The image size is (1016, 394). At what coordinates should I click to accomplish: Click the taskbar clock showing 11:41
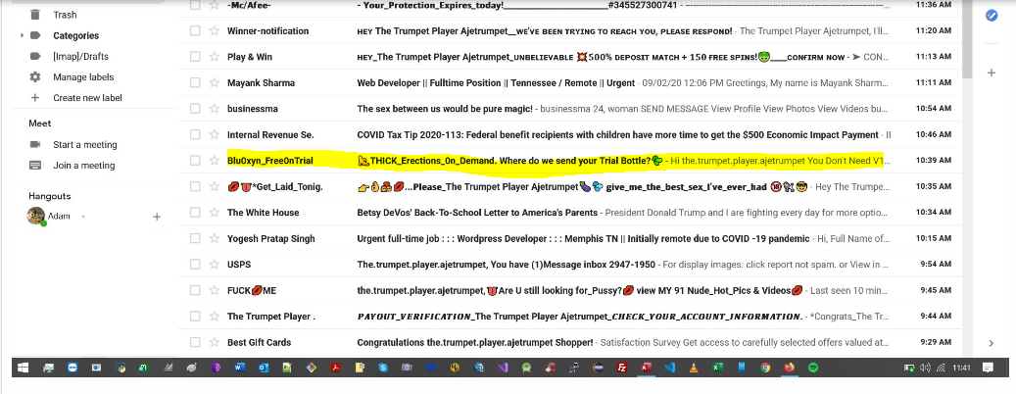click(x=961, y=368)
